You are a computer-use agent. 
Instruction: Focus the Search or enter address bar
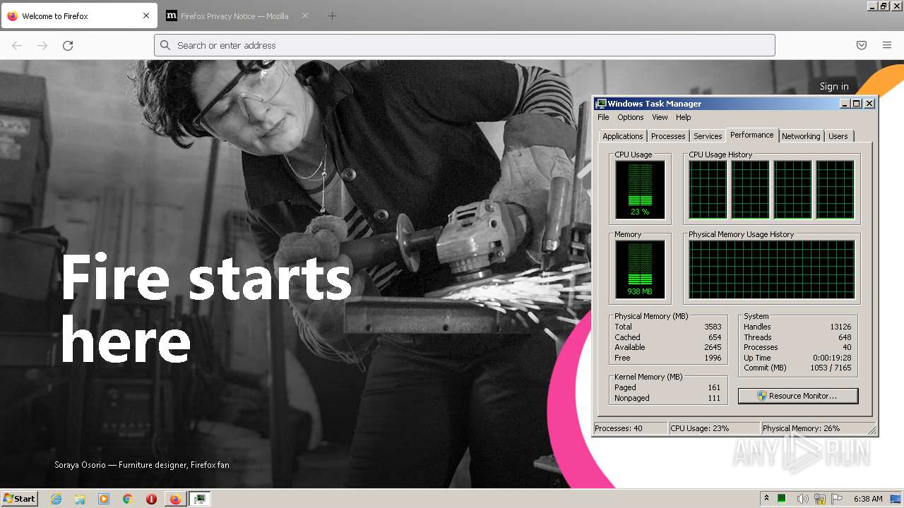[x=465, y=45]
